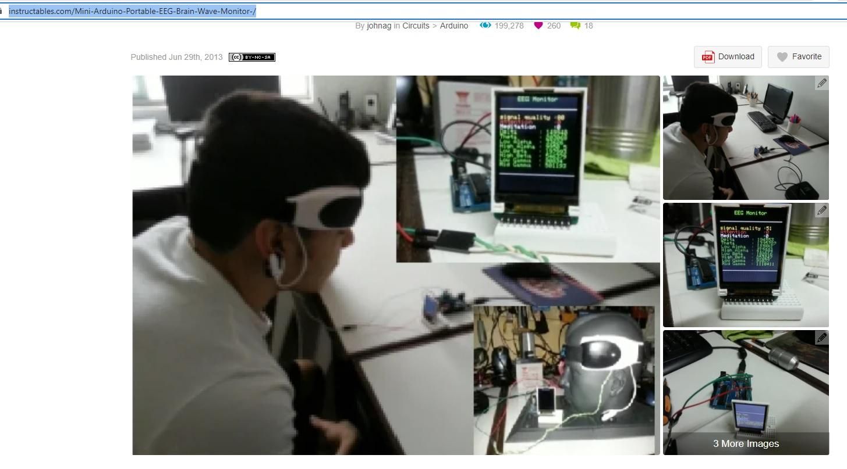The height and width of the screenshot is (469, 847).
Task: Click the CC BY-NC-SA license badge
Action: click(x=251, y=56)
